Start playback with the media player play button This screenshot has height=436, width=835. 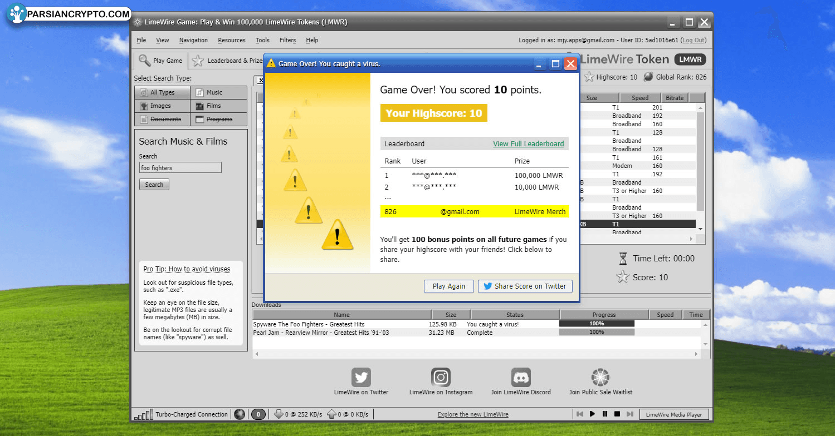(592, 414)
